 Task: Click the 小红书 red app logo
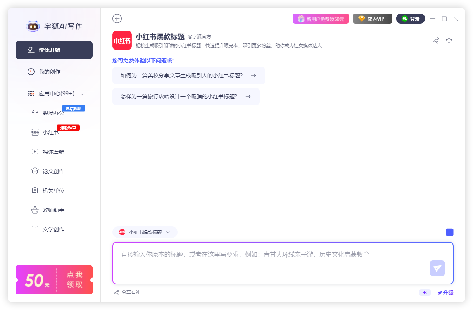(x=122, y=40)
